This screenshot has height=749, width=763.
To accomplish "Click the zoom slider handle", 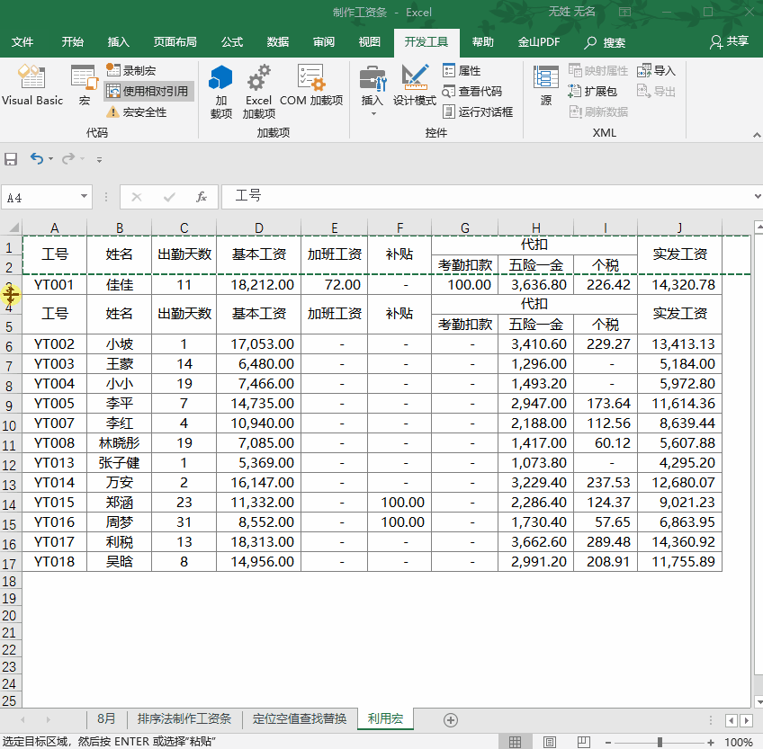I will point(660,742).
